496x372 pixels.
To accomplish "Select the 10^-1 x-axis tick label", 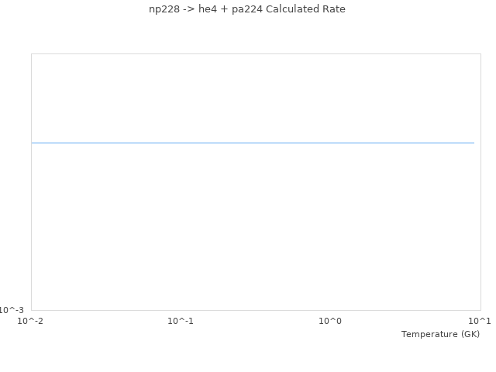I will click(181, 321).
